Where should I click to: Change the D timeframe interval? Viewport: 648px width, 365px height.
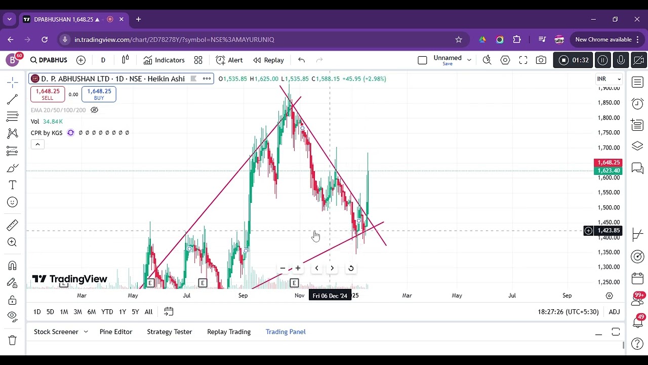(x=103, y=60)
